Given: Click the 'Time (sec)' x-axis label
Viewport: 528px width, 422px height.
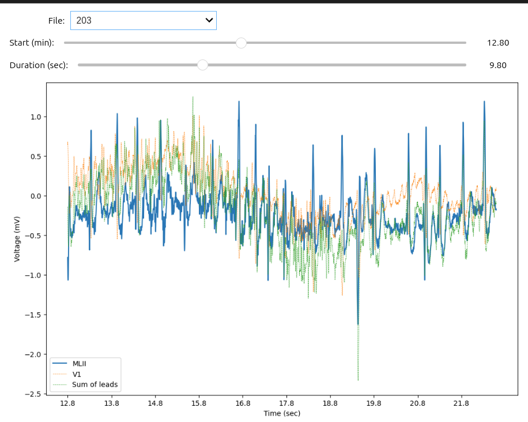Looking at the screenshot, I should tap(282, 413).
